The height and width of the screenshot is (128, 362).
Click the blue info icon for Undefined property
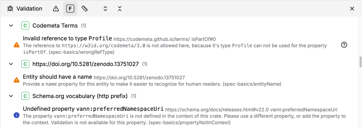(16, 115)
